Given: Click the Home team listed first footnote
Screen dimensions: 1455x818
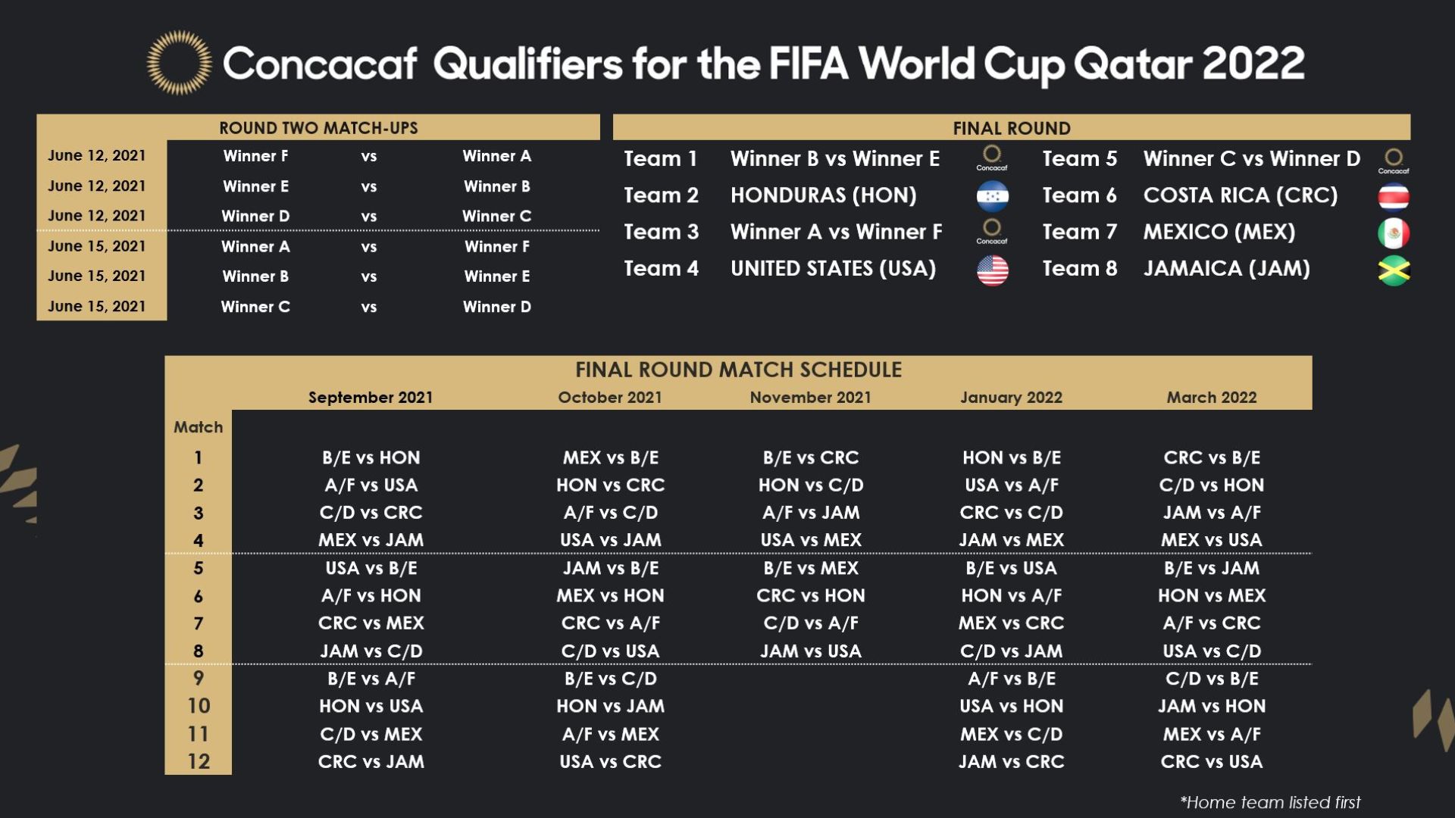Looking at the screenshot, I should point(1270,802).
